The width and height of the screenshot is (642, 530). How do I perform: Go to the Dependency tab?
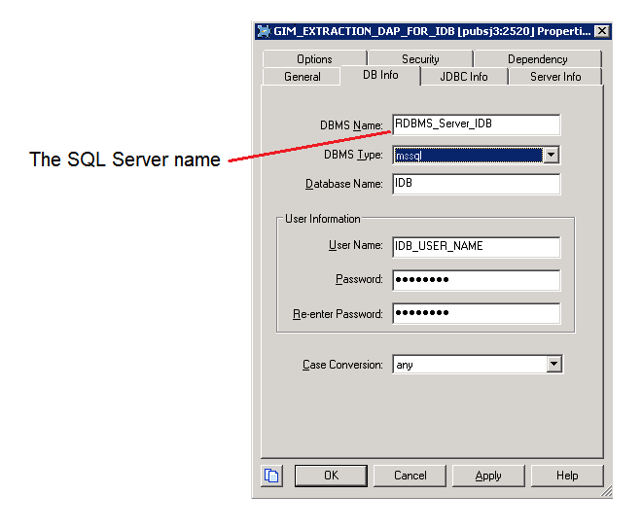coord(537,59)
